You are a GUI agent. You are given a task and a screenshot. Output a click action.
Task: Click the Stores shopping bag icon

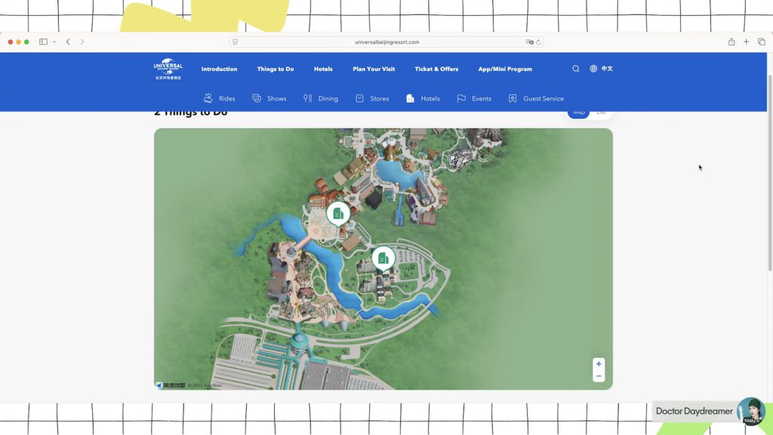click(x=360, y=98)
